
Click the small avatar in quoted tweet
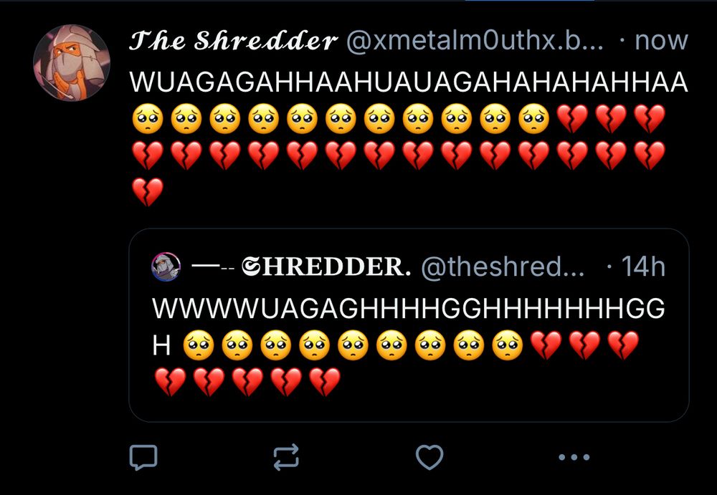(x=166, y=266)
